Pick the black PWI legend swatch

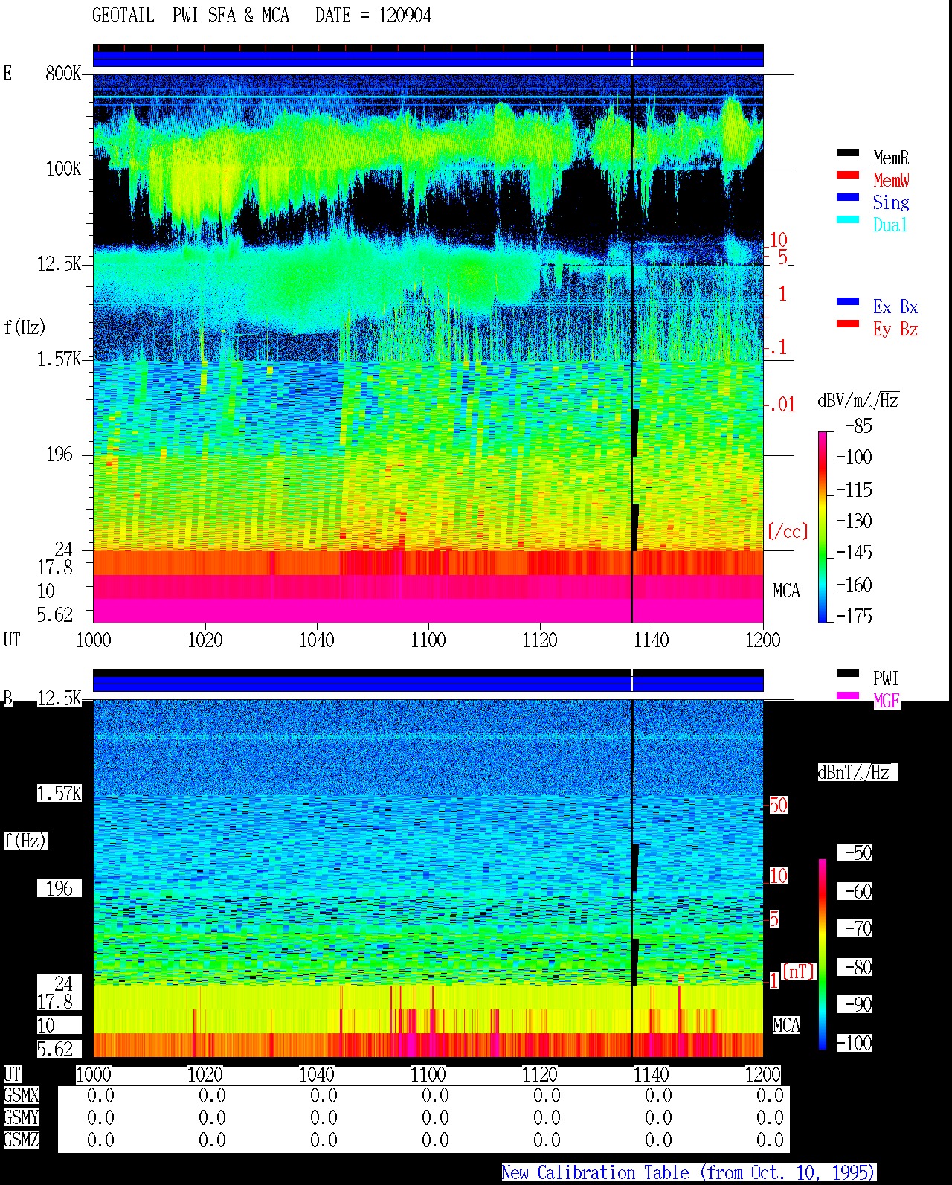[848, 674]
